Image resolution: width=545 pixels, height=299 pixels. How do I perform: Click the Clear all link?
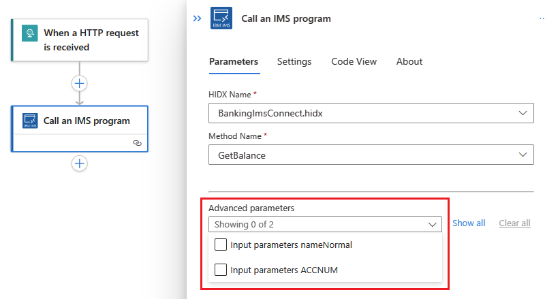pyautogui.click(x=514, y=223)
